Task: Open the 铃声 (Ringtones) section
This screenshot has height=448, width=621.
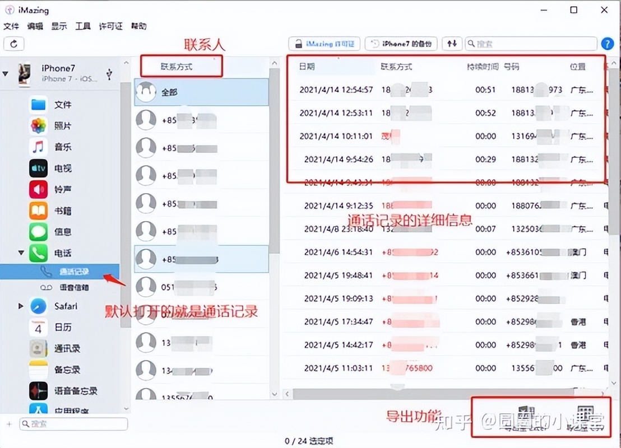Action: tap(38, 189)
